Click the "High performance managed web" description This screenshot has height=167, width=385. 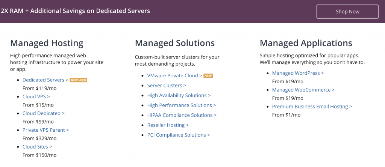pos(57,62)
